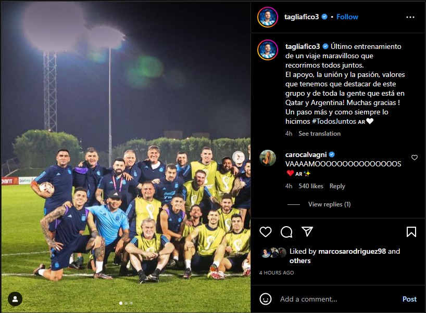
Task: Follow tagliafico3 account
Action: [x=347, y=17]
